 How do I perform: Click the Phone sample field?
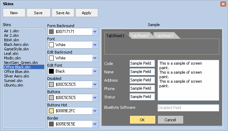click(x=142, y=88)
